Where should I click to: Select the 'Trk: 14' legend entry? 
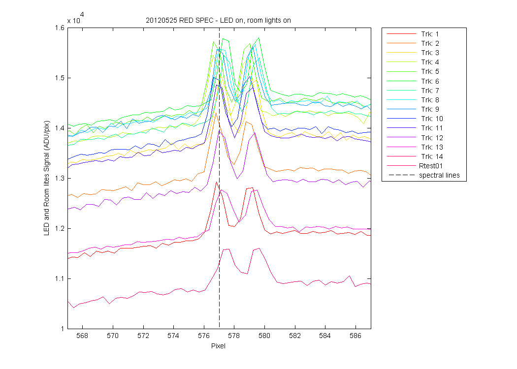(415, 156)
